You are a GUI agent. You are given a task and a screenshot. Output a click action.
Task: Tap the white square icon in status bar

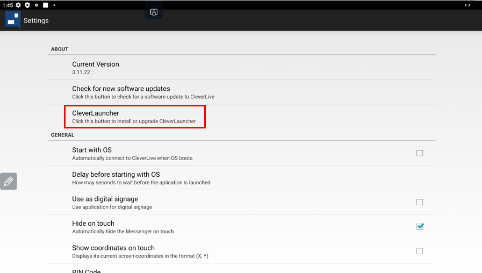(x=46, y=5)
